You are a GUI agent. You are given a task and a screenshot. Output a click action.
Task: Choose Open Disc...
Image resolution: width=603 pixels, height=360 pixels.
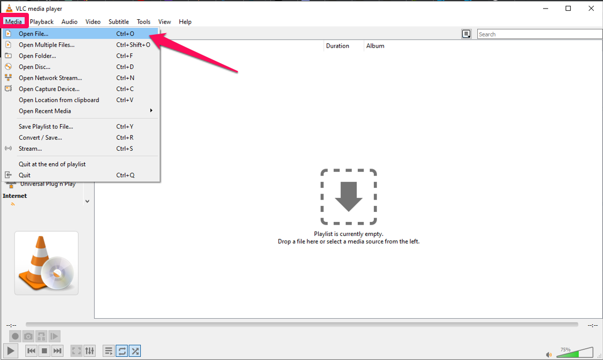[80, 67]
